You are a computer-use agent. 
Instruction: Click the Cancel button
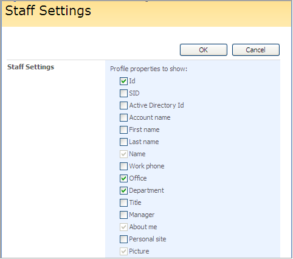[x=256, y=50]
